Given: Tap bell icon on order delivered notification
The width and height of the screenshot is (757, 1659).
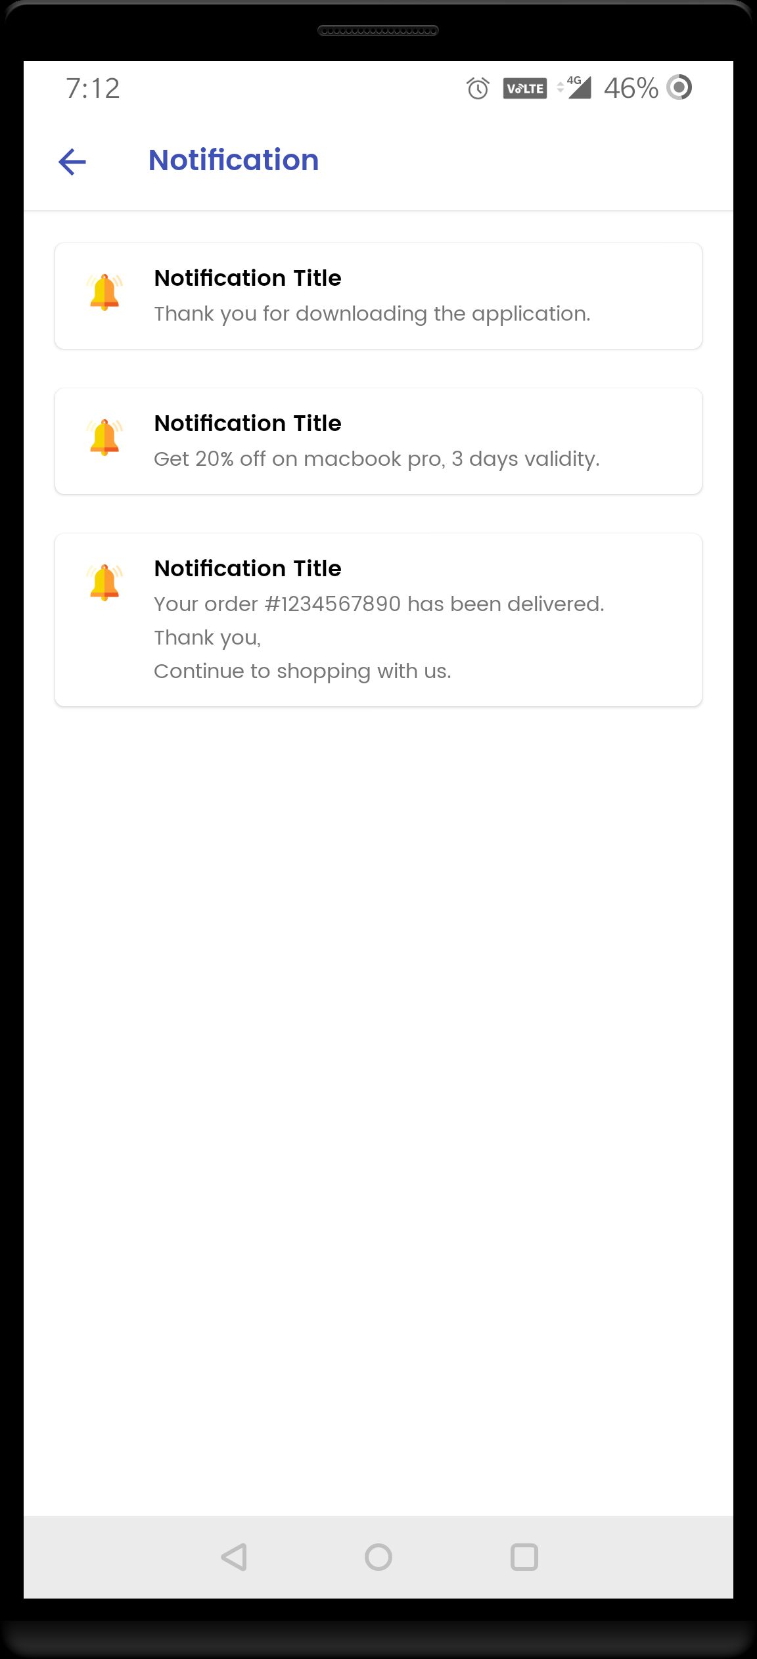Looking at the screenshot, I should pyautogui.click(x=104, y=582).
